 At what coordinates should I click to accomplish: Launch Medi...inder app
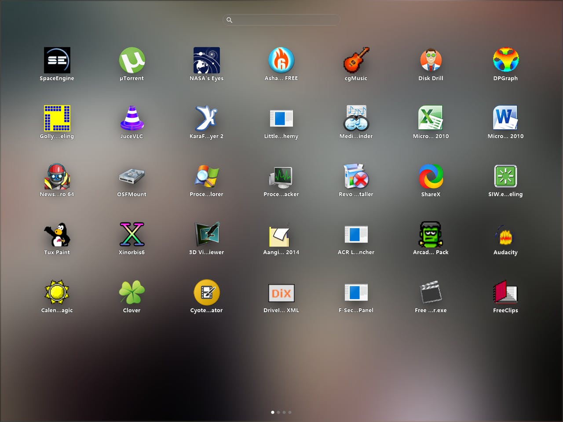click(x=356, y=118)
